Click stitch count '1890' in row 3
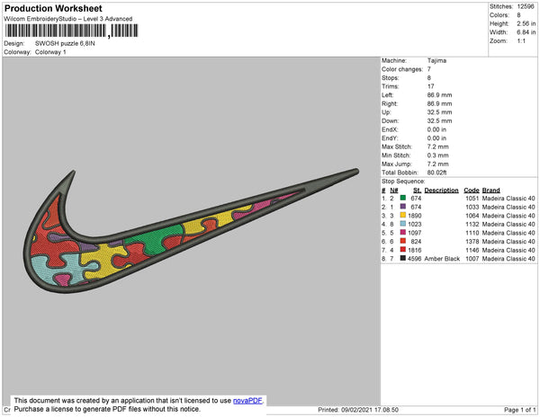This screenshot has height=417, width=540. (415, 216)
